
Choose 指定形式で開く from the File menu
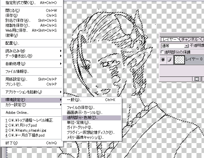[32, 3]
